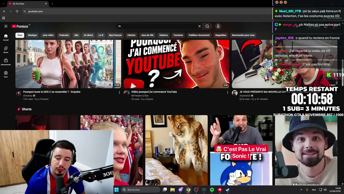Select the Podcasts chip
Viewport: 344px width, 194px height.
click(64, 35)
